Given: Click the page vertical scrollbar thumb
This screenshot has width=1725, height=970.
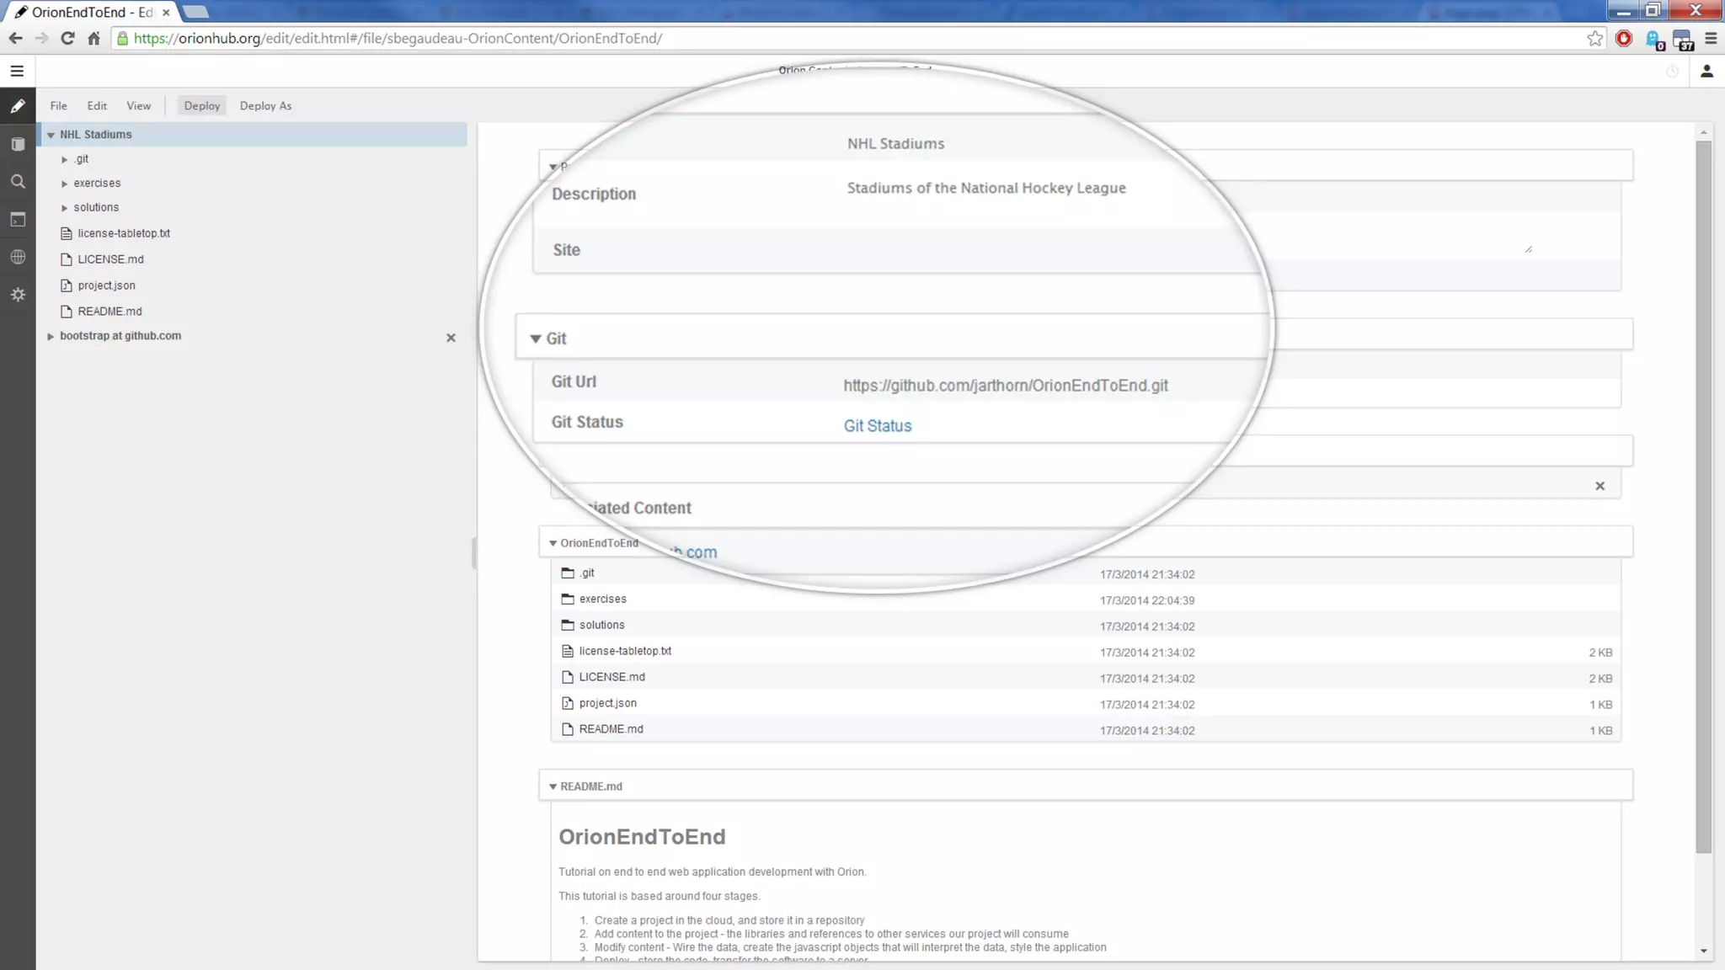Looking at the screenshot, I should pos(1703,497).
